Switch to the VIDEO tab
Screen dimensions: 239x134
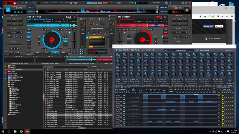click(92, 19)
